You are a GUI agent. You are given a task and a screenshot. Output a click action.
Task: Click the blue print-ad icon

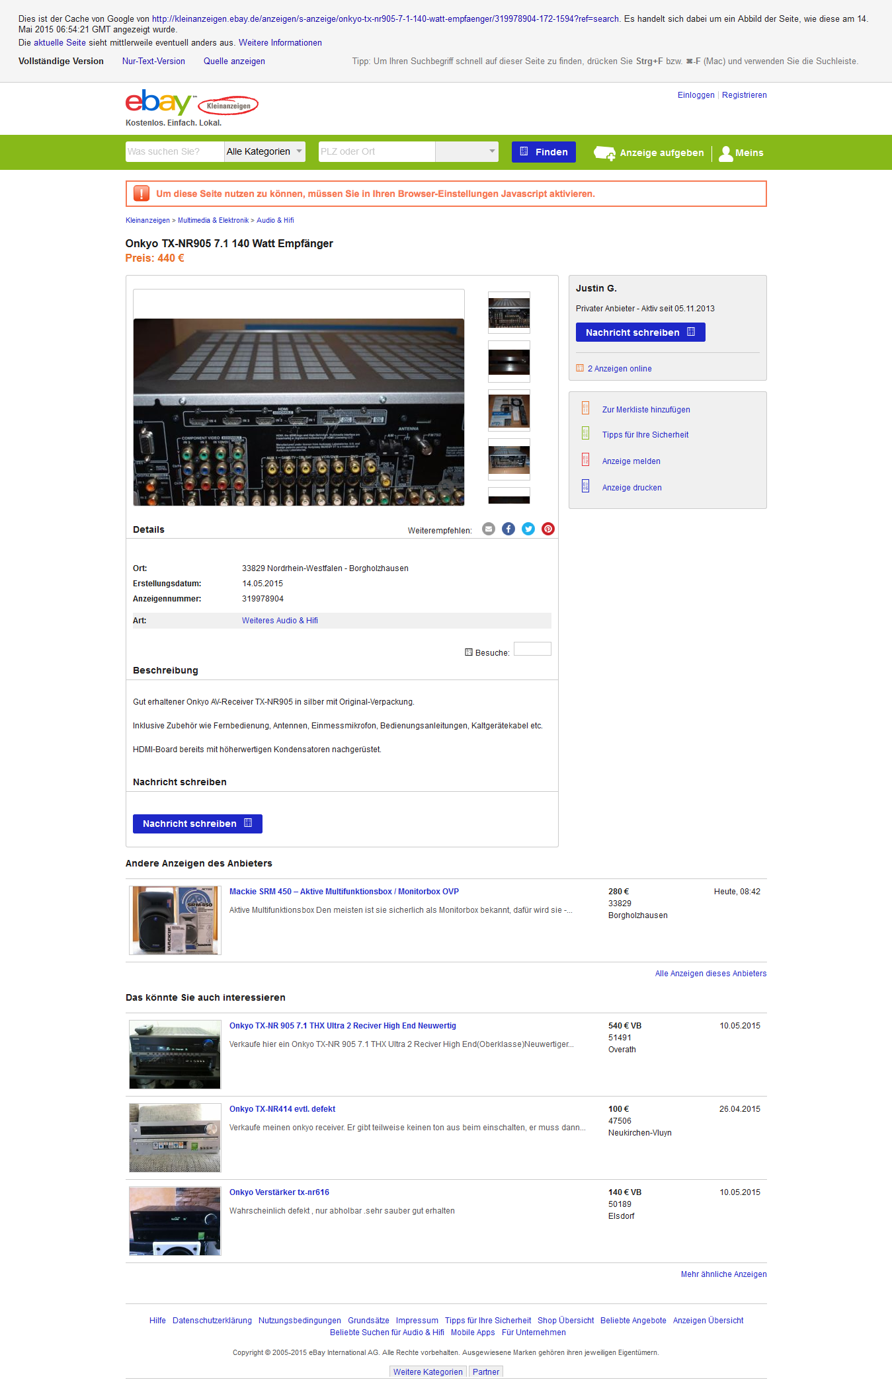click(585, 486)
